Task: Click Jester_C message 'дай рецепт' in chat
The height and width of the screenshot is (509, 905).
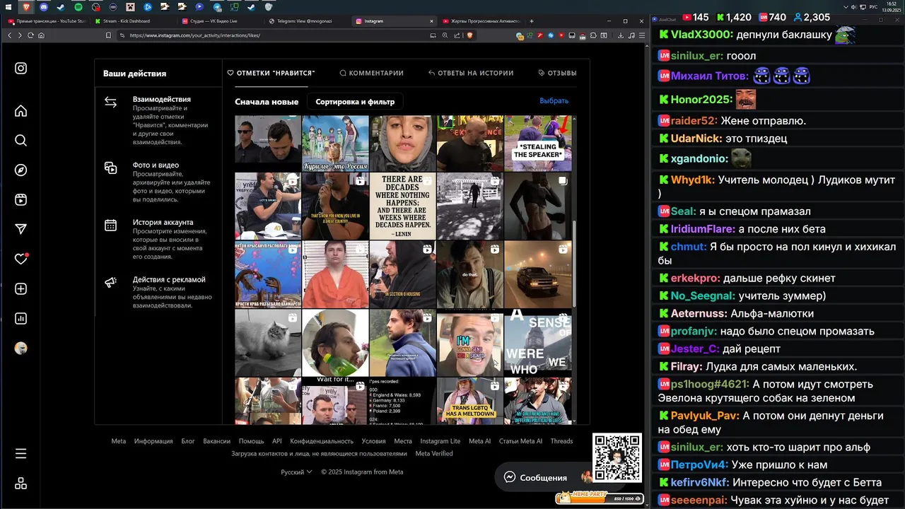Action: (x=752, y=349)
